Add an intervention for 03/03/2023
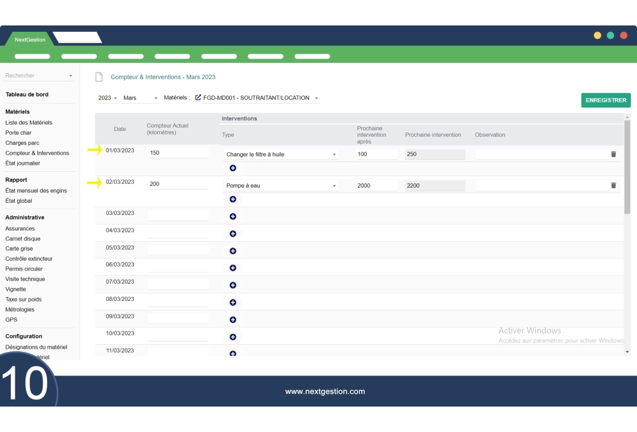Viewport: 637px width, 432px height. pos(233,216)
